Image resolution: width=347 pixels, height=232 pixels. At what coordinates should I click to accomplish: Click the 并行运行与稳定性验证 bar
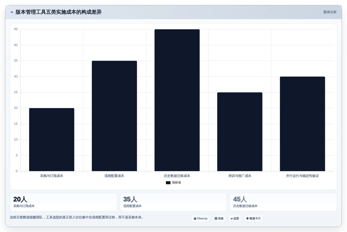(302, 124)
